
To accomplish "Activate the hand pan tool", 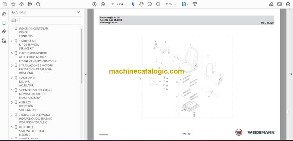I will pos(142,4).
